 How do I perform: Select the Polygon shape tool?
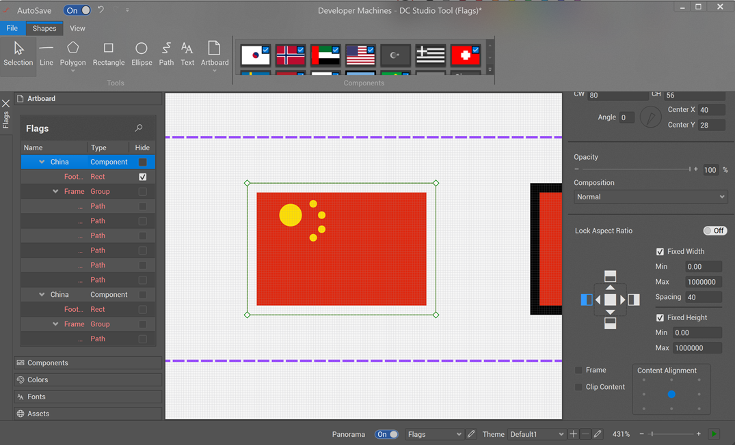tap(72, 54)
